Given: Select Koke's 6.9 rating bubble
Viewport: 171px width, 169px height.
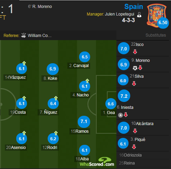Looking at the screenshot, I should point(53,69).
